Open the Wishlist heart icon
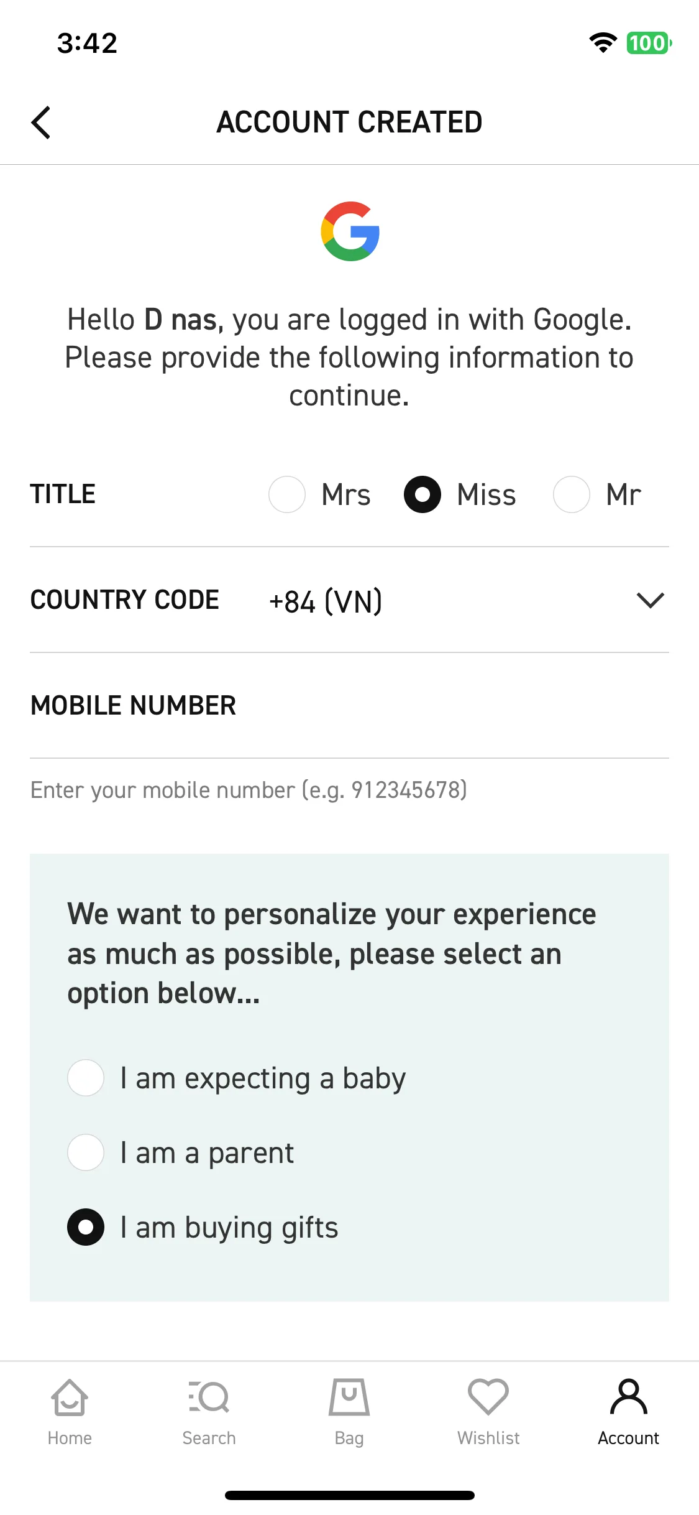 coord(488,1397)
